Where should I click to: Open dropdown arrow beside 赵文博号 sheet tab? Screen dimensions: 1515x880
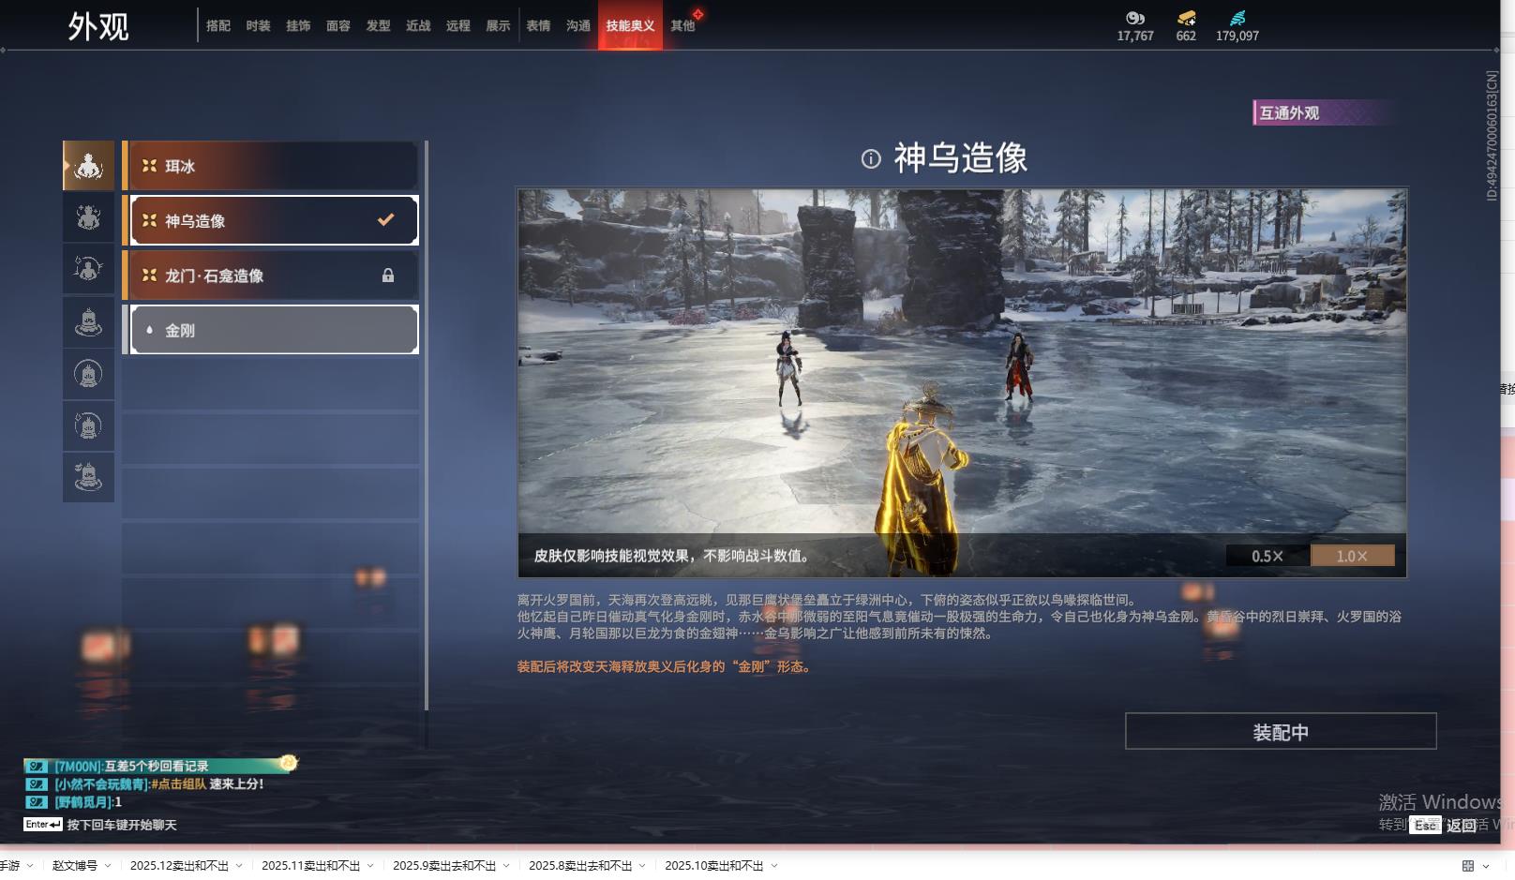108,866
